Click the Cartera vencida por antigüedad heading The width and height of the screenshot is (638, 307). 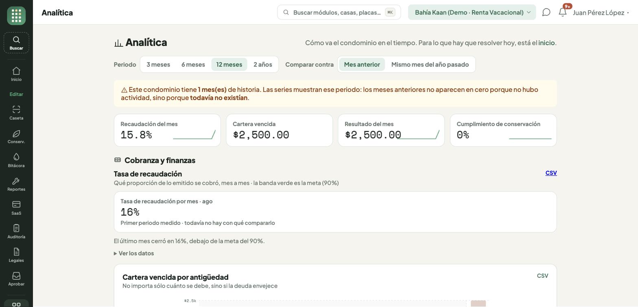click(x=175, y=277)
